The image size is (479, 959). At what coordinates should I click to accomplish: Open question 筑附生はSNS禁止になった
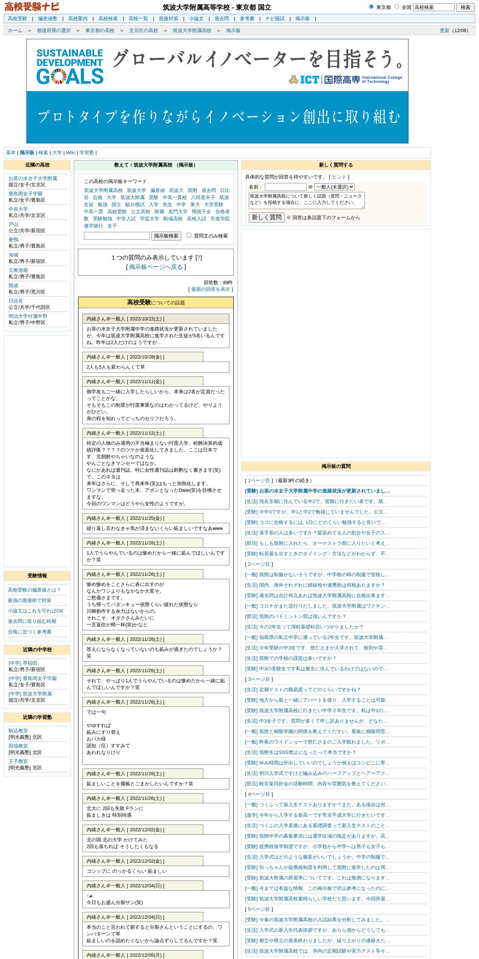300,752
